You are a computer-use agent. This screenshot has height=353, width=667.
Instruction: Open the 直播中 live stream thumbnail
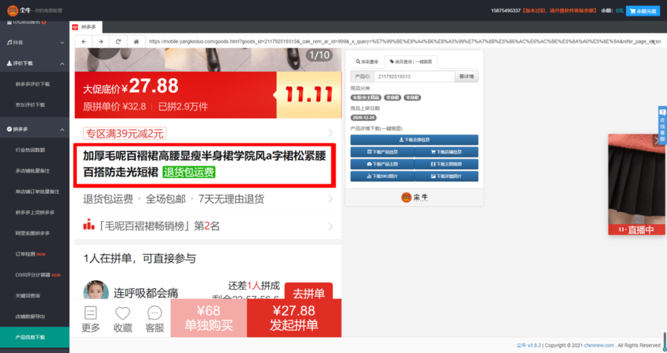click(636, 185)
